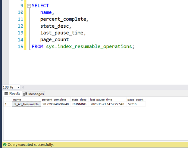Image resolution: width=188 pixels, height=148 pixels.
Task: Select the IX_Ad_Resumable name cell
Action: (x=27, y=104)
